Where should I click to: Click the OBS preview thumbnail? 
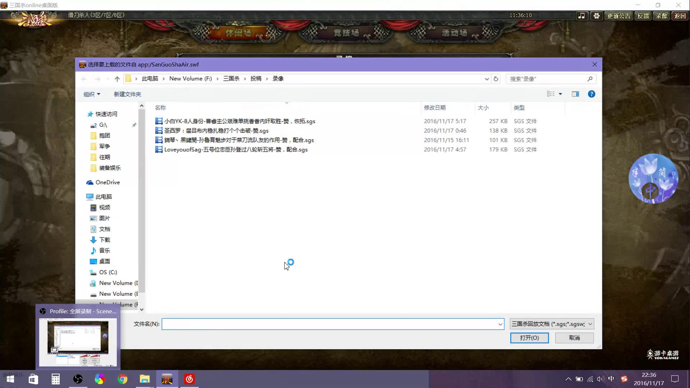[x=78, y=342]
